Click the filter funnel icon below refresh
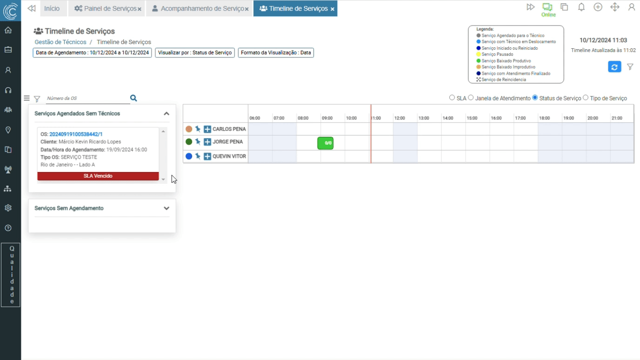Viewport: 640px width, 360px height. (630, 67)
